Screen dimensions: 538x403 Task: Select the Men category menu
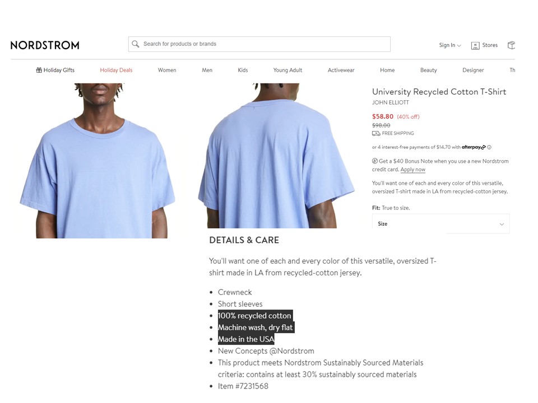[x=207, y=71]
